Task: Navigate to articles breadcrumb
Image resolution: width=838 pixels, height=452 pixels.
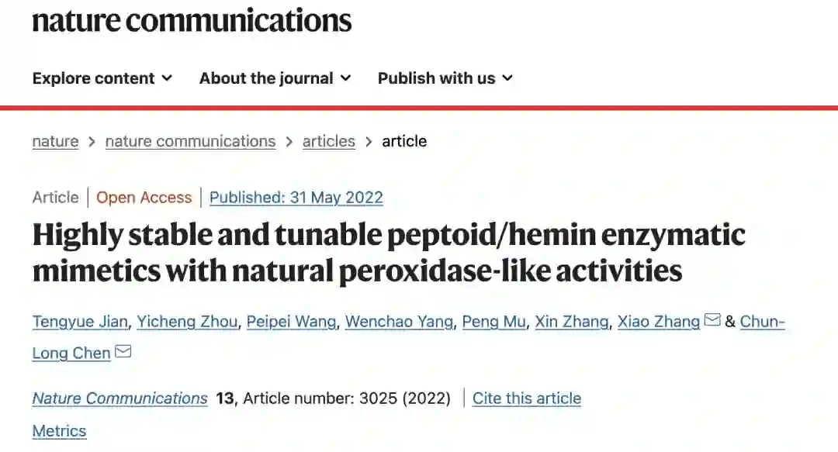Action: (x=328, y=141)
